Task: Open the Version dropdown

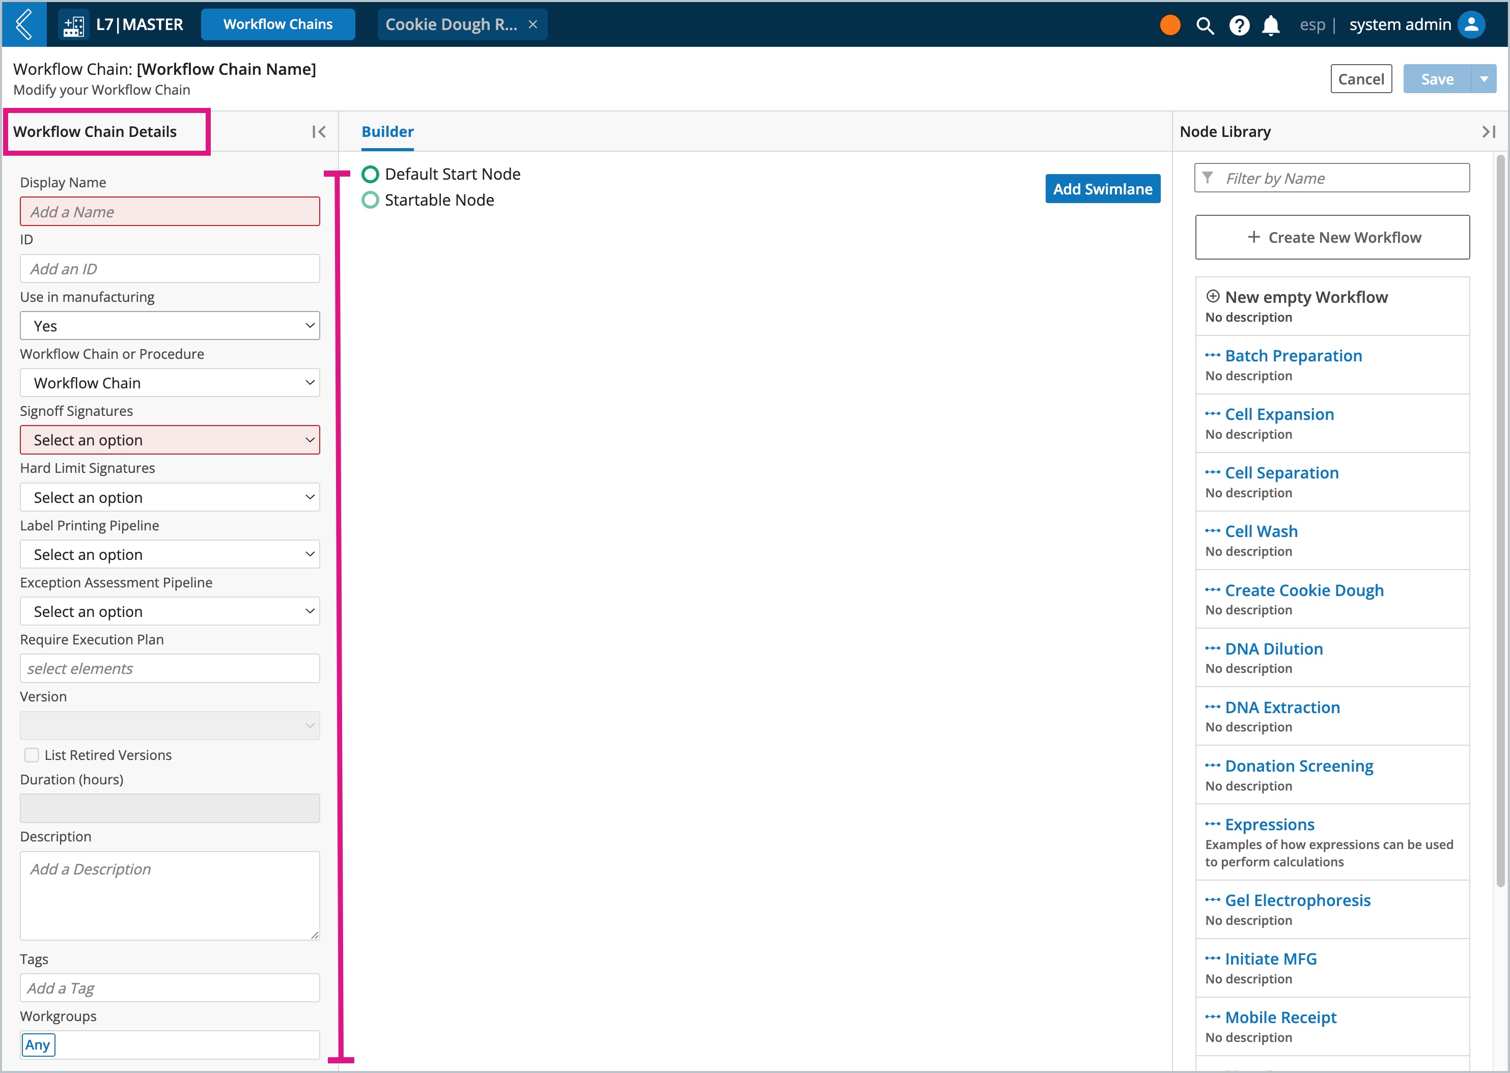Action: point(170,725)
